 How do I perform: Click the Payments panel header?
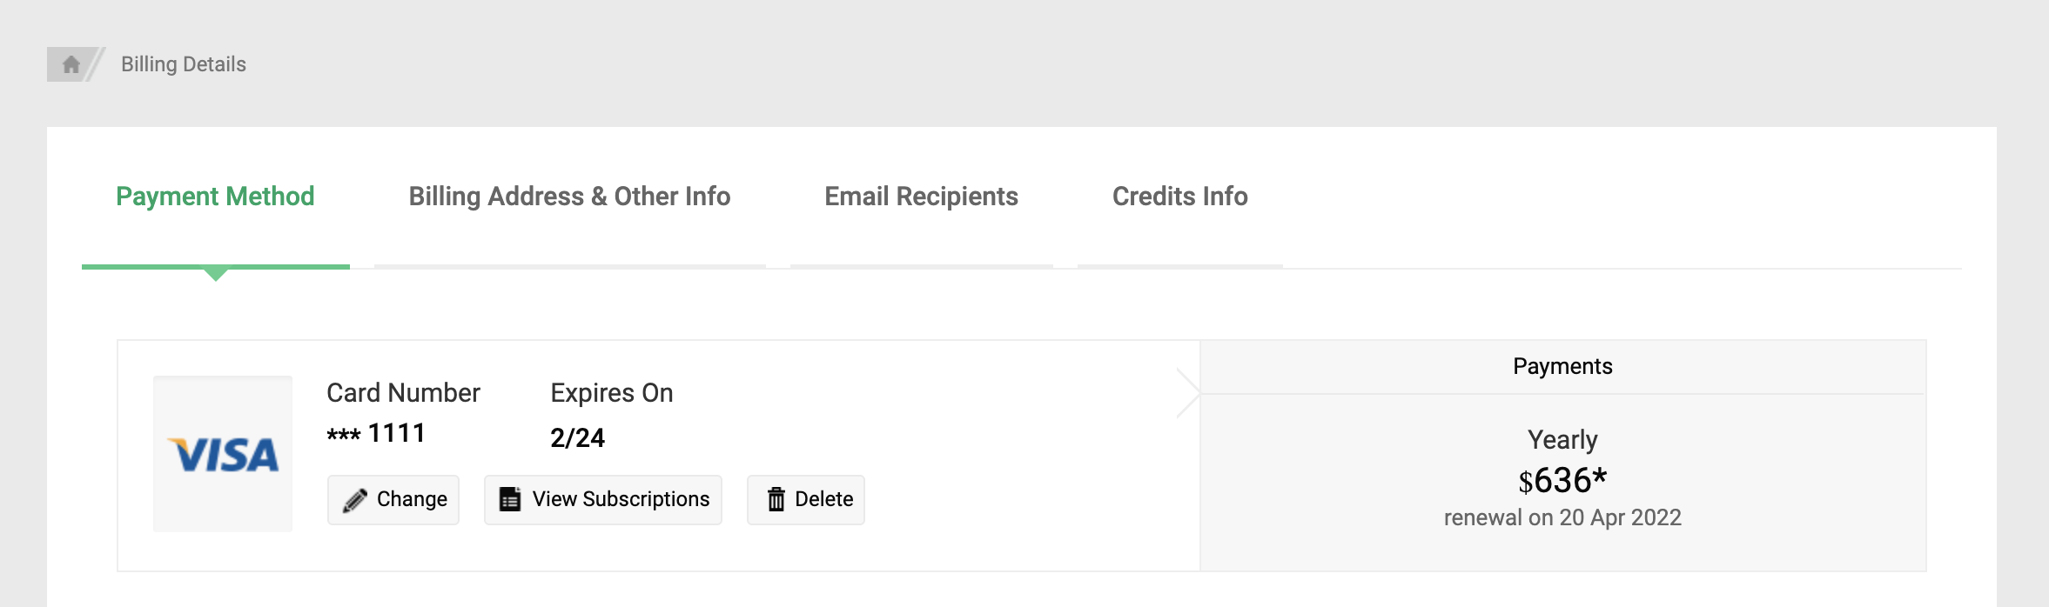click(x=1562, y=366)
